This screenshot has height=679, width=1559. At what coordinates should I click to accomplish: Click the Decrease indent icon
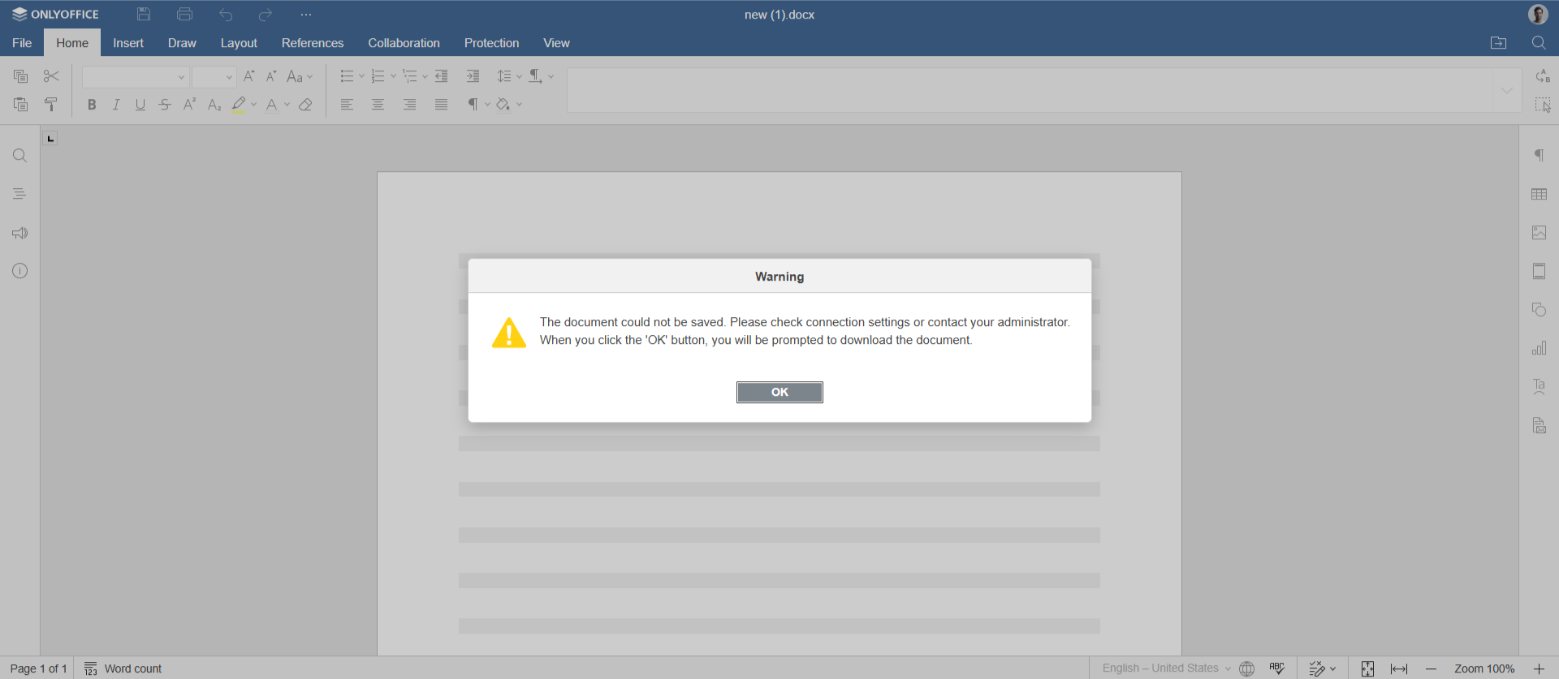click(442, 76)
